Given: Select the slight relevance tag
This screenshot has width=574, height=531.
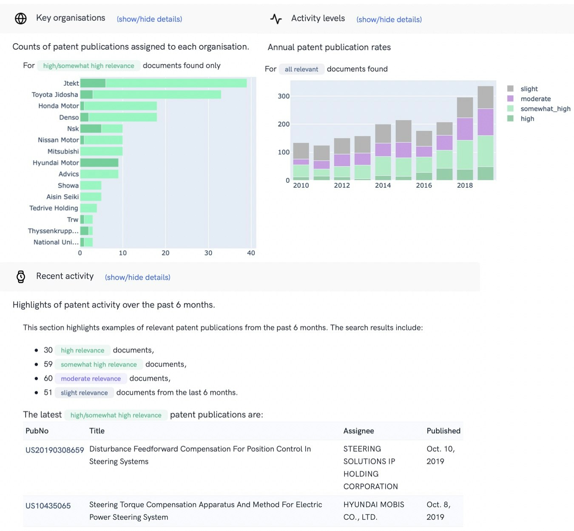Looking at the screenshot, I should (x=84, y=393).
